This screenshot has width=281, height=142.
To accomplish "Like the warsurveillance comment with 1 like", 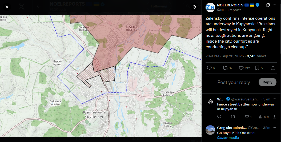I will click(x=248, y=117).
